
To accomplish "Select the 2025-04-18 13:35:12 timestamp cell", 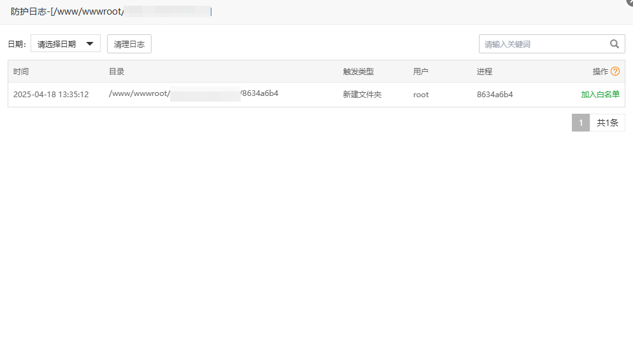I will point(51,95).
